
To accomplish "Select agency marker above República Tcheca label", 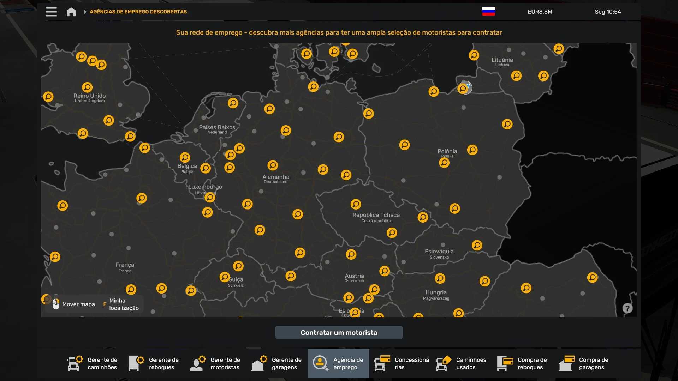I will 356,204.
